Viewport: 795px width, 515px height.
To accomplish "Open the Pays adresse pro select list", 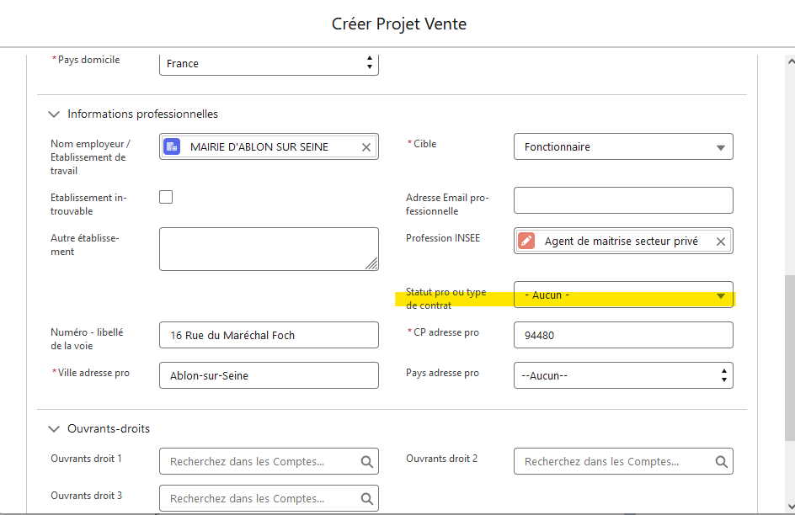I will click(623, 375).
